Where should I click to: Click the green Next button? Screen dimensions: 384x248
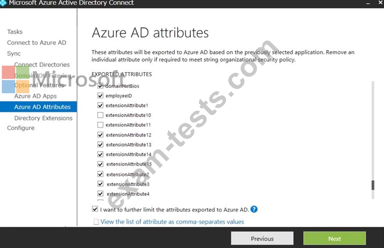pos(334,239)
